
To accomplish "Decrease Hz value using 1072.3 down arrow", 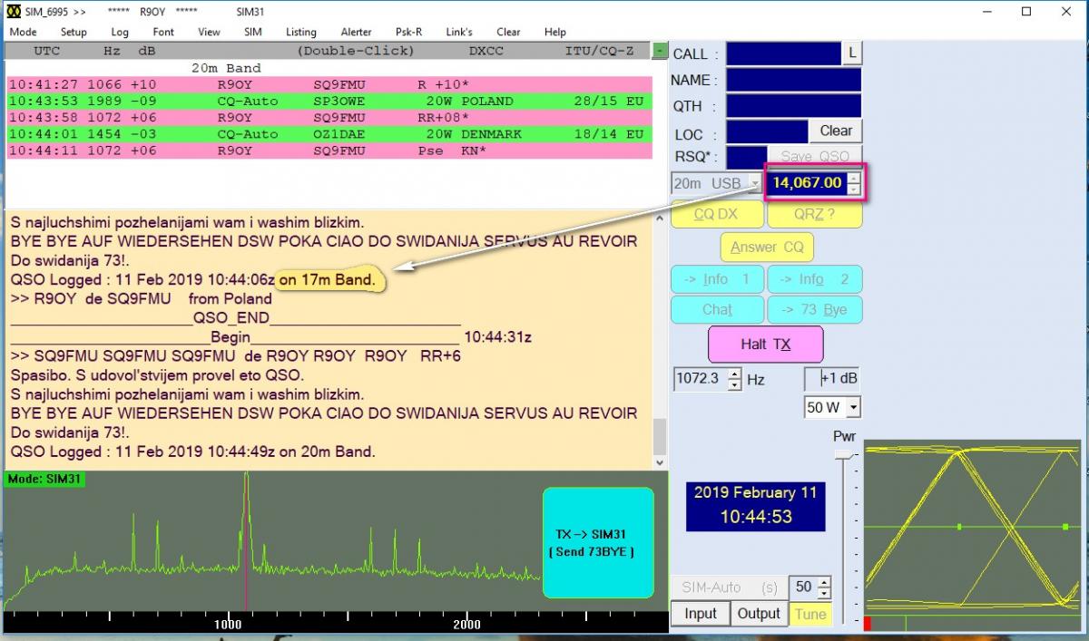I will pos(734,384).
